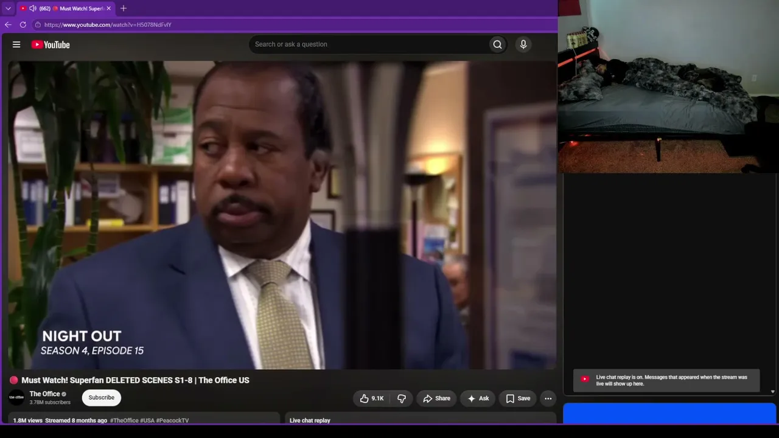Submit search with the magnifier button
The height and width of the screenshot is (438, 779).
tap(498, 44)
